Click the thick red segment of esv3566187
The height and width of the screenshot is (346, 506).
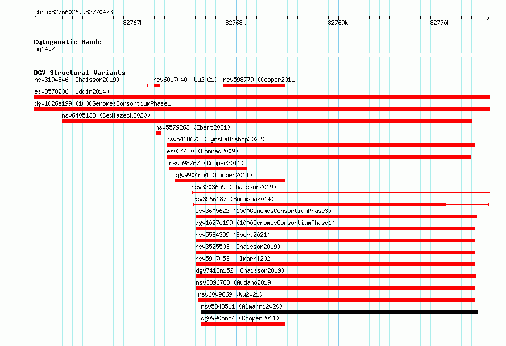343,205
